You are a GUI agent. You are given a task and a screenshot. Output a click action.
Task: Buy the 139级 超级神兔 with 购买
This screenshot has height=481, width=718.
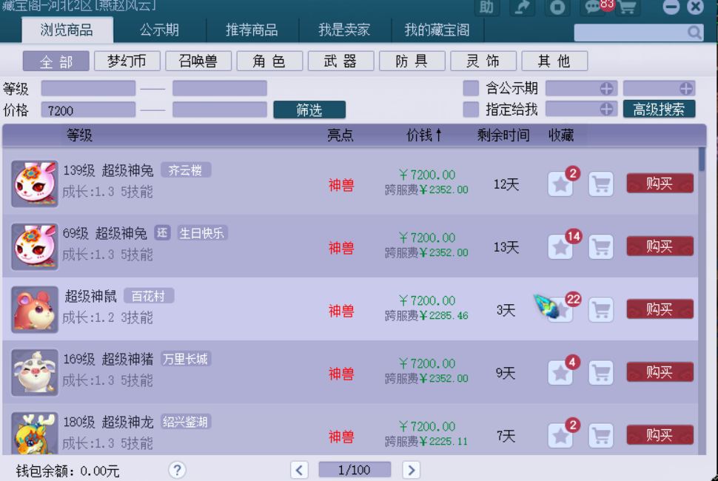[x=660, y=183]
